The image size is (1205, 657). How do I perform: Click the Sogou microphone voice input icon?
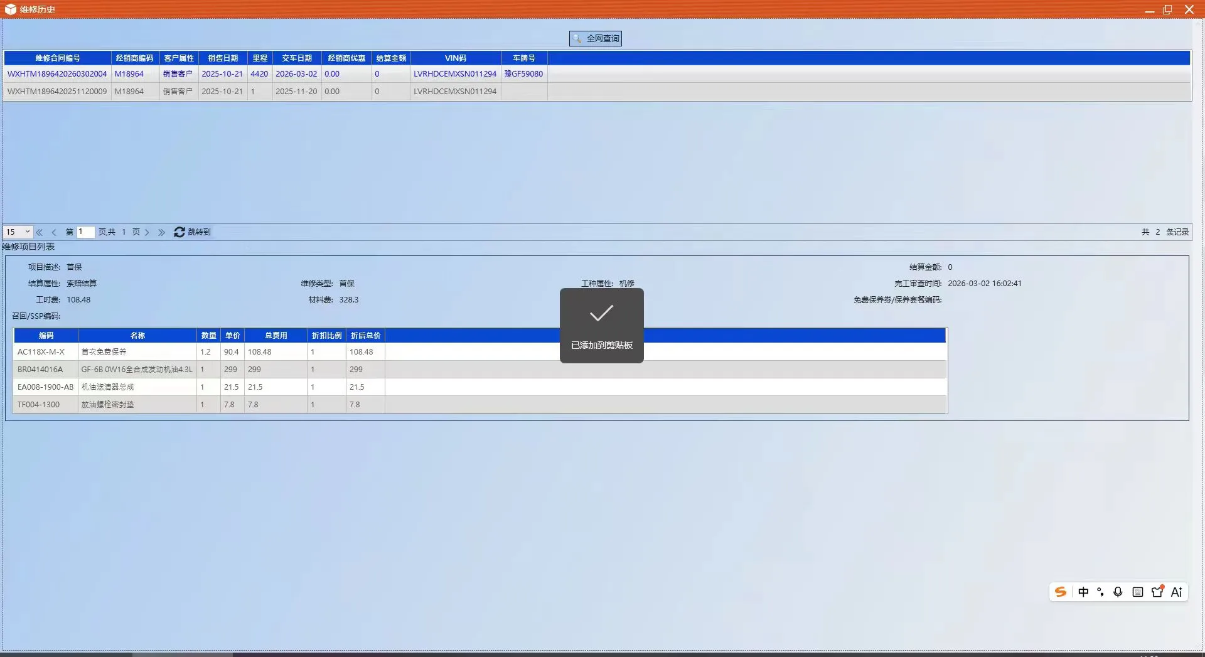click(x=1118, y=592)
